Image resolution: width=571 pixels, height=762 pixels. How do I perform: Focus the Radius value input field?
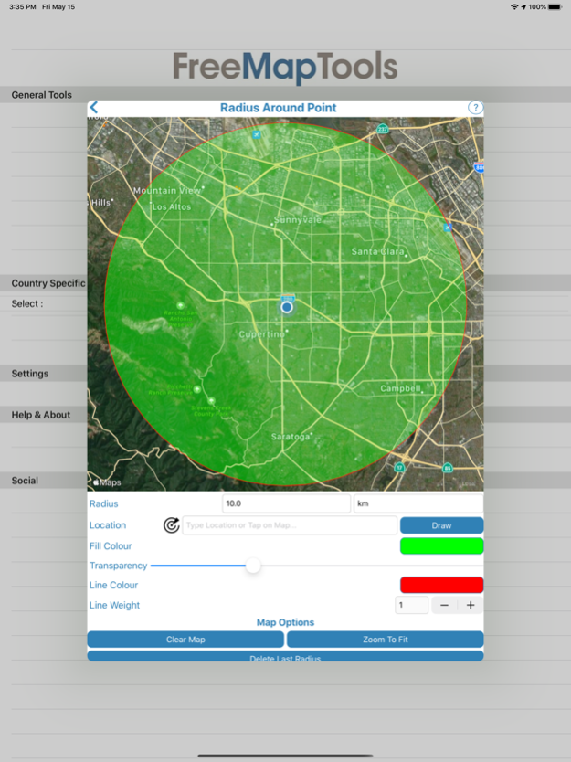(x=286, y=503)
